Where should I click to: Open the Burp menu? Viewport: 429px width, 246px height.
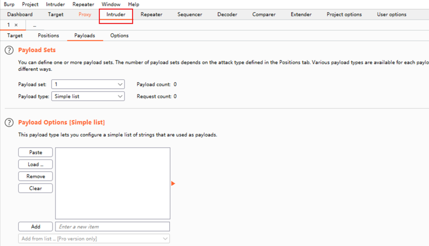pos(9,4)
